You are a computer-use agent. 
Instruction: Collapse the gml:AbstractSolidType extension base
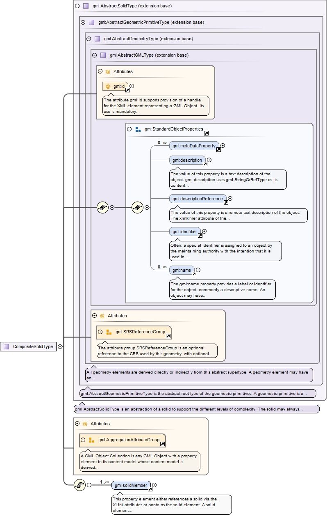click(x=77, y=6)
